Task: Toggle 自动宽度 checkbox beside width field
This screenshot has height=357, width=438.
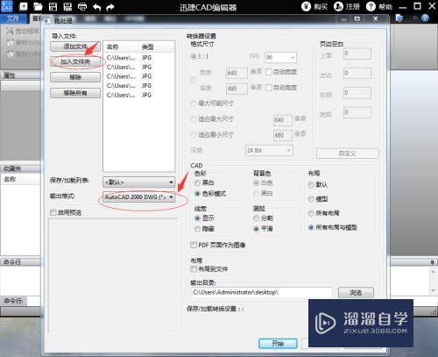Action: (269, 72)
